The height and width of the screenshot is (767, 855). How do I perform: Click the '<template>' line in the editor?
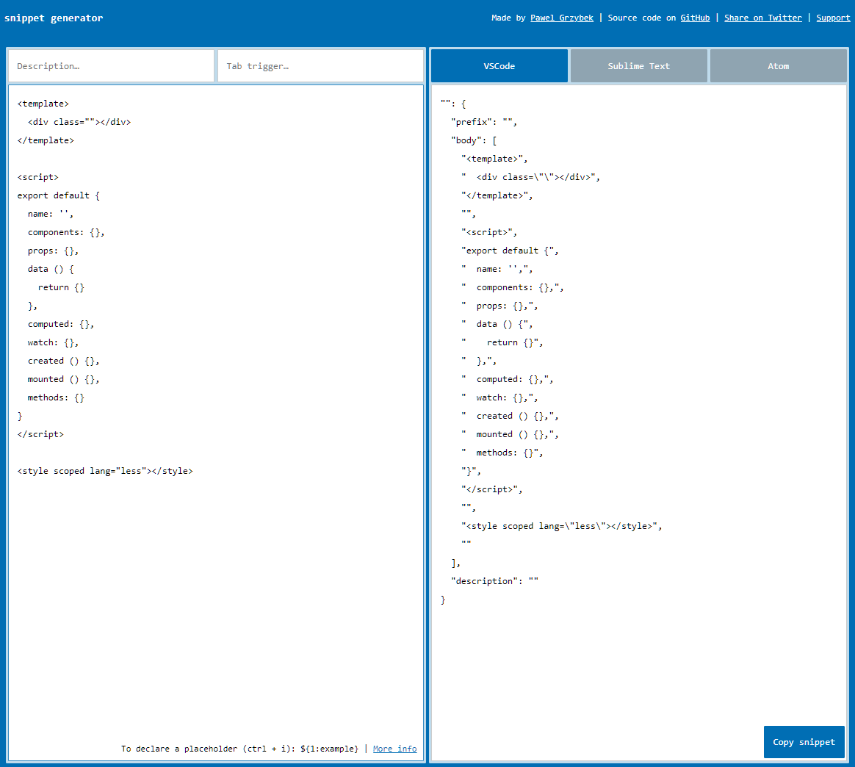coord(43,104)
